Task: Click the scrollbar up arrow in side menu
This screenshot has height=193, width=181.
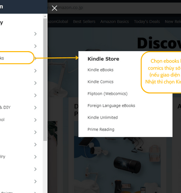Action: pyautogui.click(x=45, y=16)
